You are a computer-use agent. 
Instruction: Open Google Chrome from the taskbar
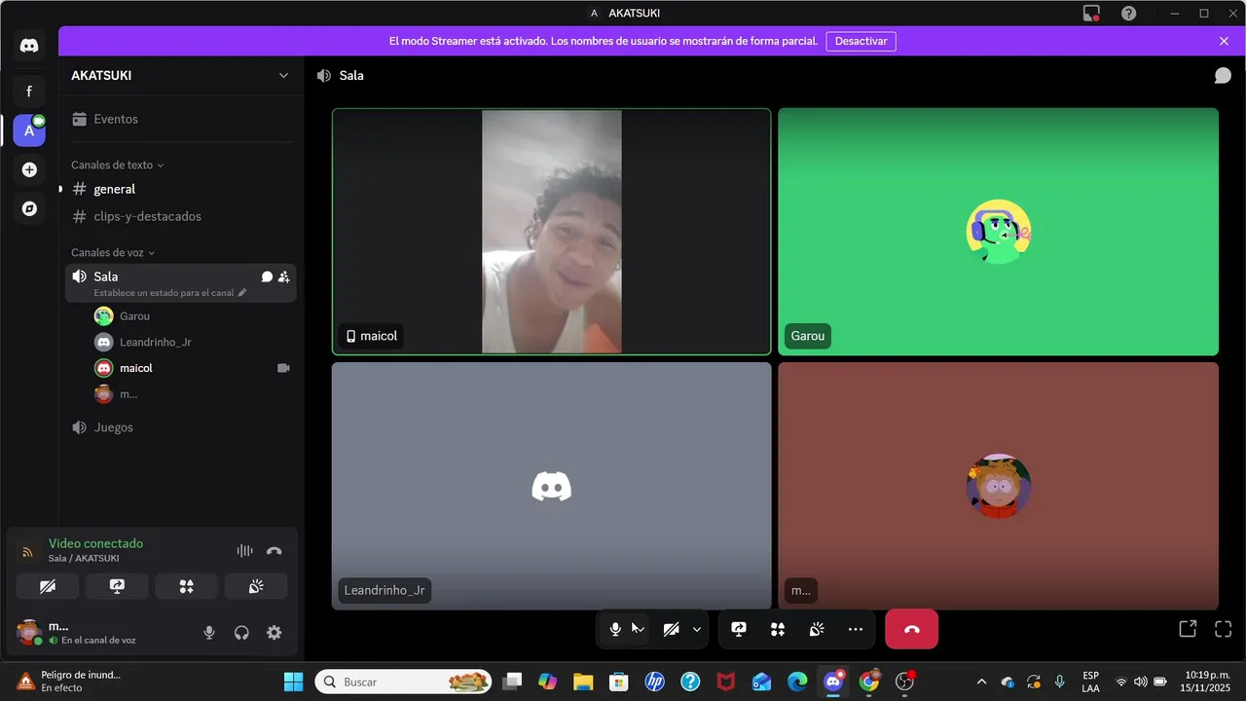869,682
